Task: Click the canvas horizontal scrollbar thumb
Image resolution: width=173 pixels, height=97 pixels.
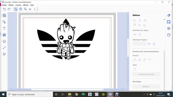Action: [x=67, y=89]
